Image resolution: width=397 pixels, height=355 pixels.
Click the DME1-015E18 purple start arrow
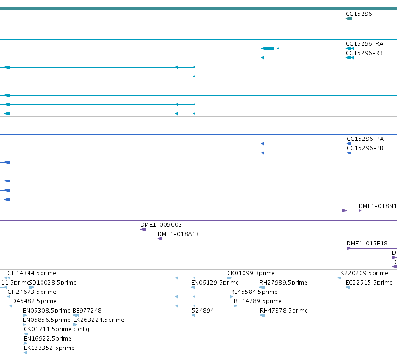click(x=348, y=248)
